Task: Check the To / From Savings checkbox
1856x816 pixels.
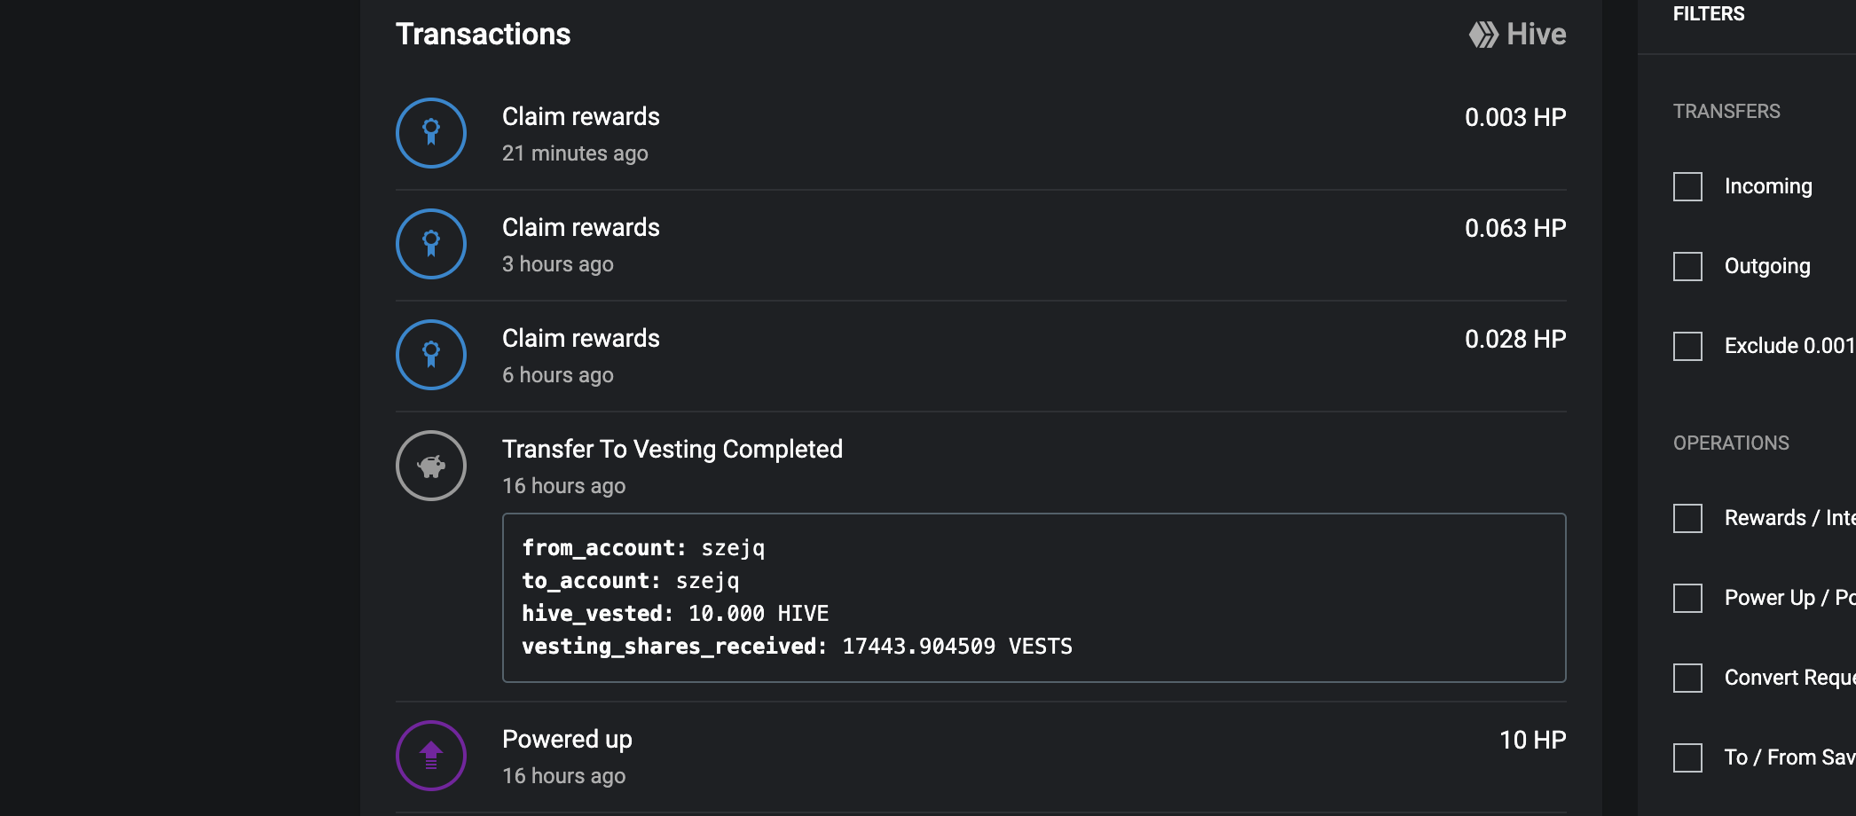Action: click(1687, 757)
